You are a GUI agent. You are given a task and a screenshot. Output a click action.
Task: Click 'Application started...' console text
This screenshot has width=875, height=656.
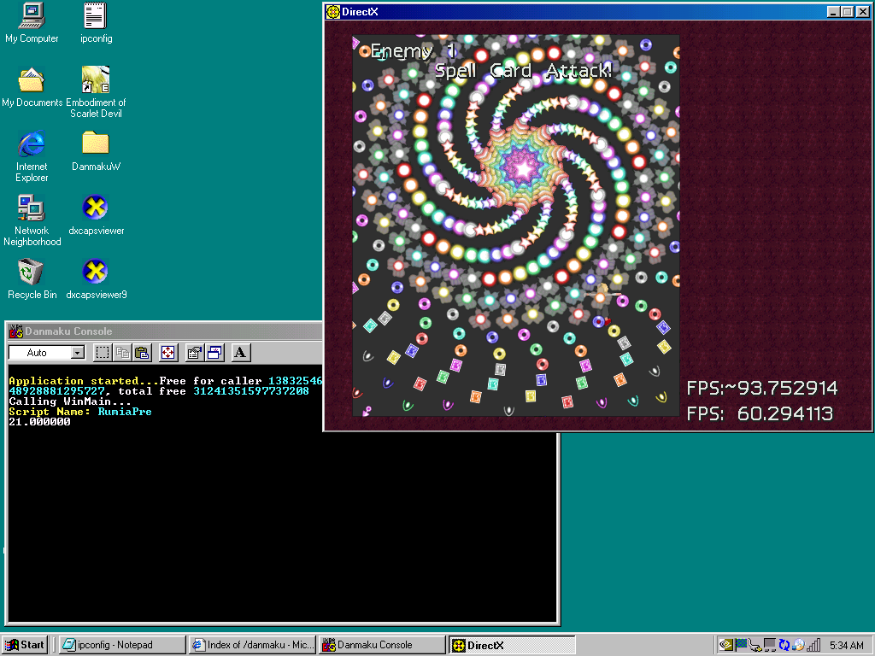click(84, 381)
